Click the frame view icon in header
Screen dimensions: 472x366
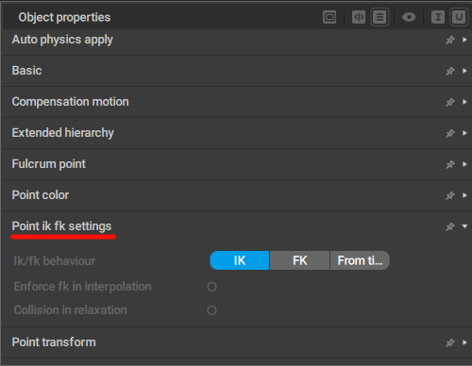[329, 17]
